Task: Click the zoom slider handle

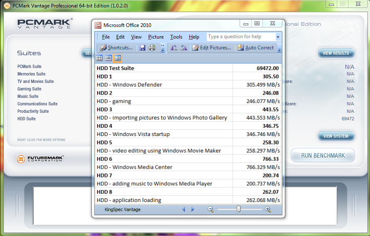Action: (x=238, y=209)
